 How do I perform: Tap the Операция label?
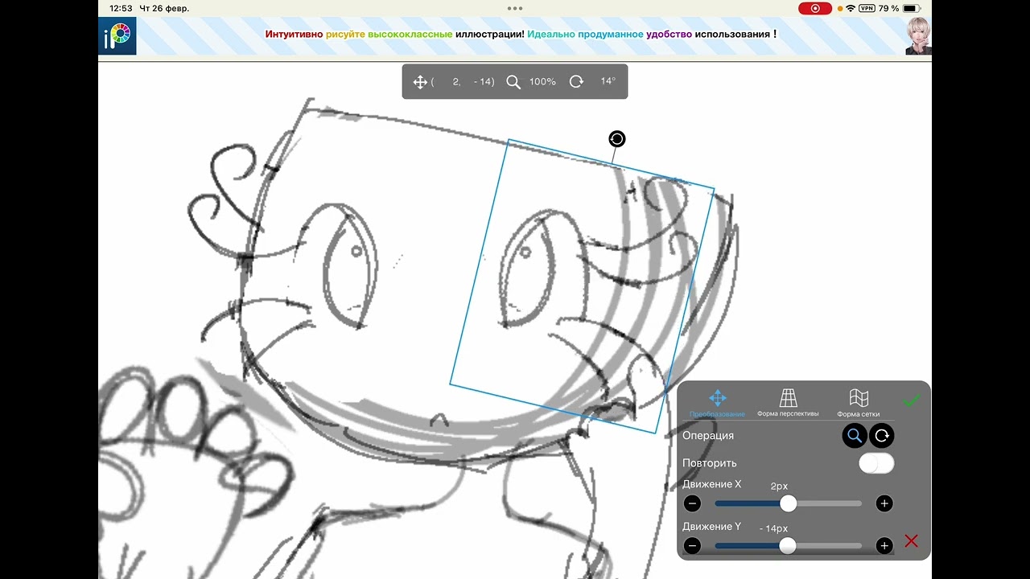click(708, 435)
